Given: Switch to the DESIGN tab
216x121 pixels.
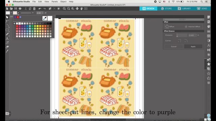Looking at the screenshot, I should click(148, 8).
